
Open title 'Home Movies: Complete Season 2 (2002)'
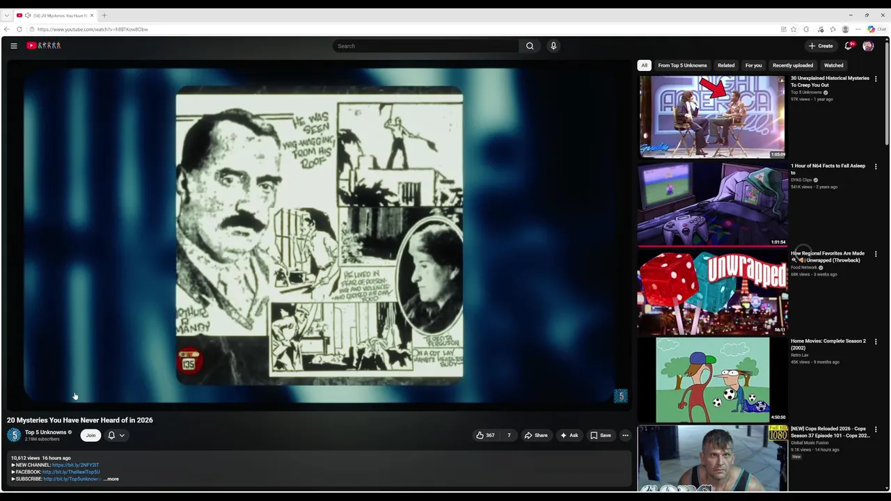point(828,344)
